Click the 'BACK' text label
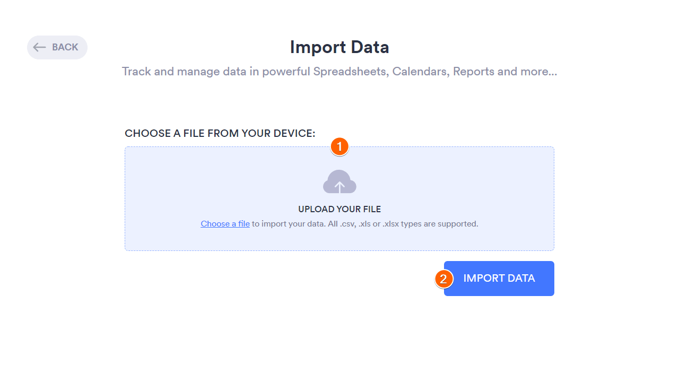Screen dimensions: 679x382 tap(65, 47)
